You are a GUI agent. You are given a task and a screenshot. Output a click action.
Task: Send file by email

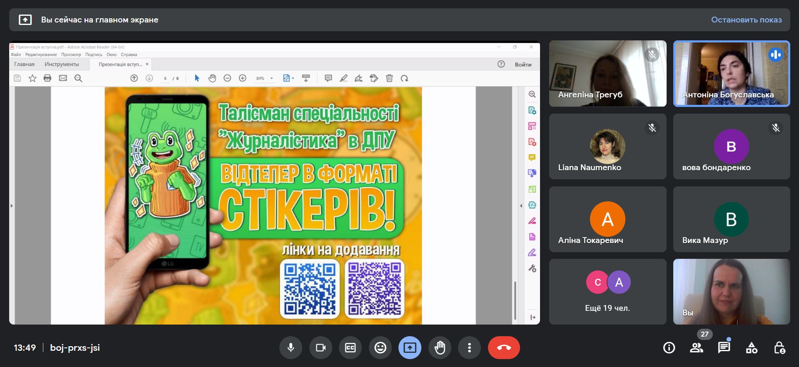(x=63, y=78)
